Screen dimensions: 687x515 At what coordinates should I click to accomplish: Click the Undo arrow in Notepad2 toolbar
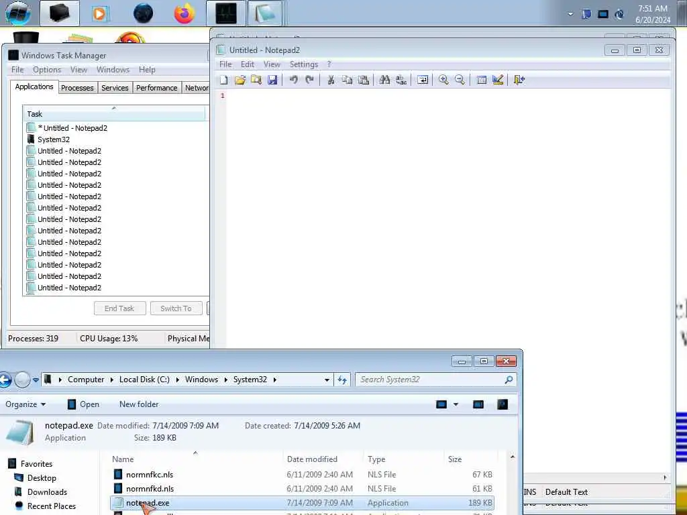(x=294, y=80)
